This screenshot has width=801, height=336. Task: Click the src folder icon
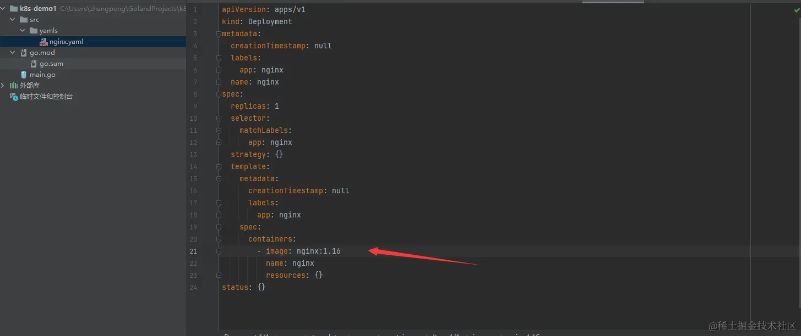pyautogui.click(x=24, y=20)
